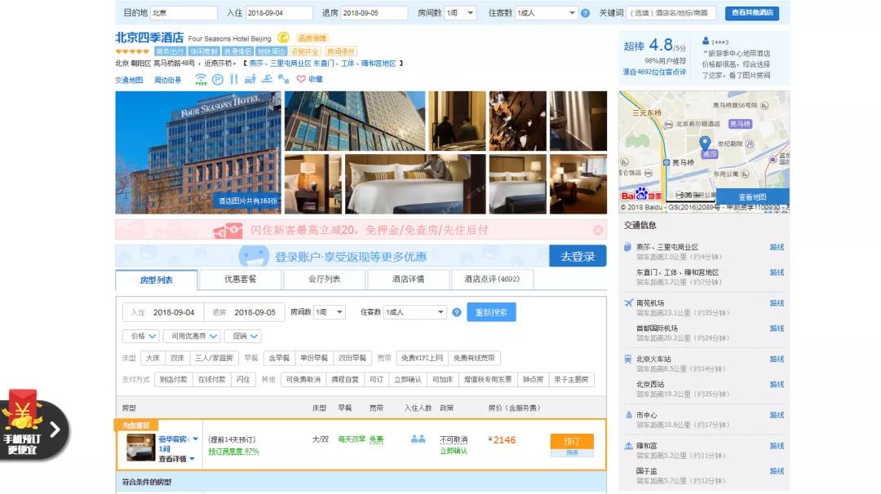Screen dimensions: 881x494
Task: Expand the 价格 filter dropdown
Action: pos(140,336)
